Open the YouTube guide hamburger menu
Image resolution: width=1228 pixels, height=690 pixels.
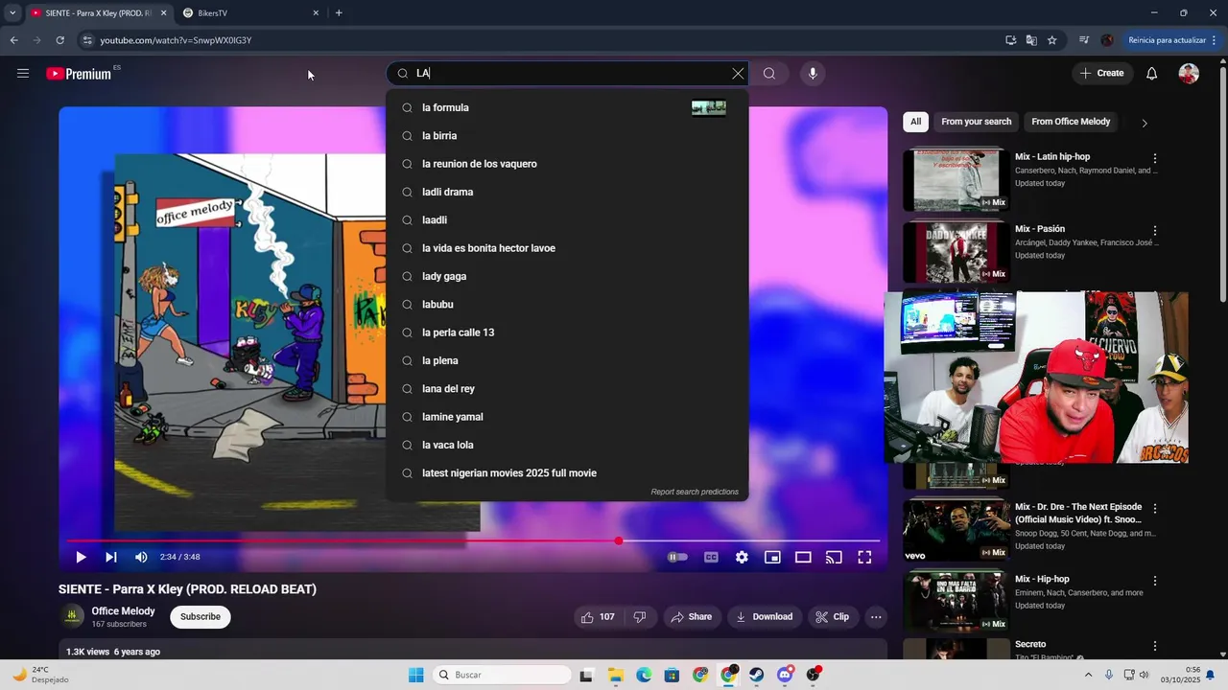23,73
